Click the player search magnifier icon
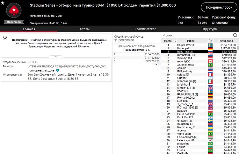This screenshot has width=239, height=154. click(x=235, y=35)
